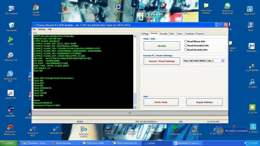Viewport: 260px width, 146px height.
Task: Switch to the Flash tab
Action: click(172, 33)
